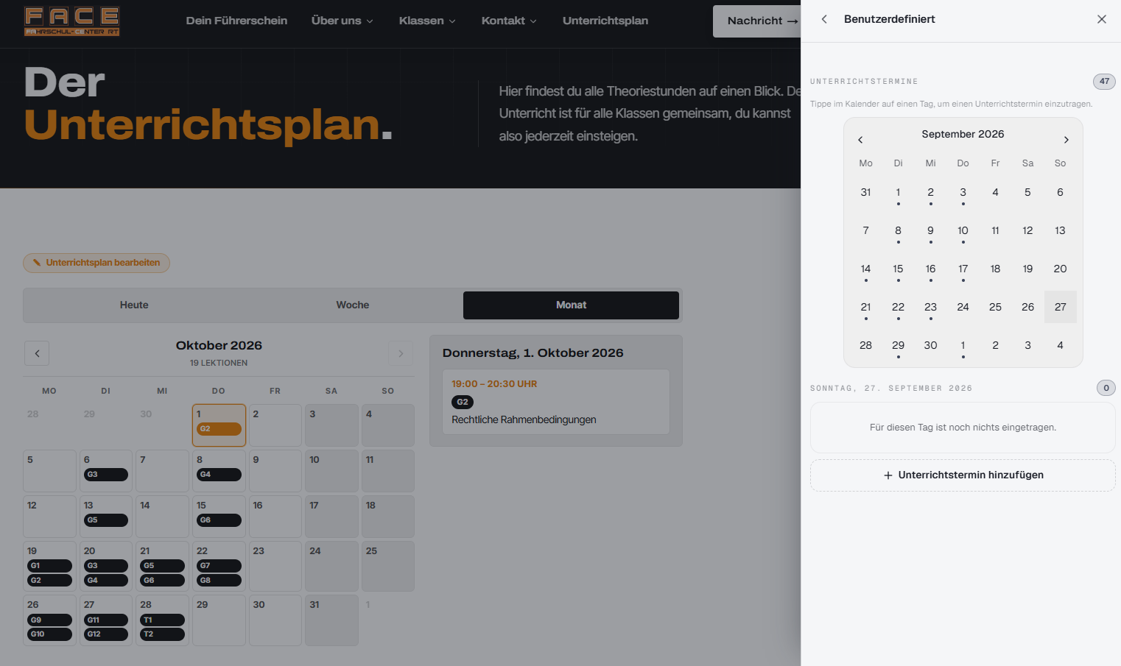Viewport: 1121px width, 666px height.
Task: Select October 1 cell in Oktober month grid
Action: 219,425
